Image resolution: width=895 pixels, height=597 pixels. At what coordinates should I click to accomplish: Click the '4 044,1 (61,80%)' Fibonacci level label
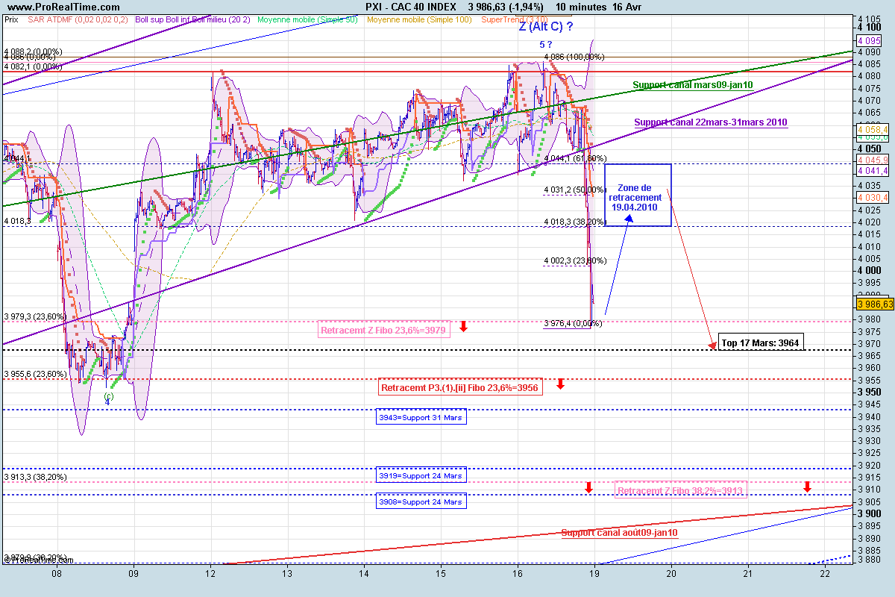pos(575,158)
